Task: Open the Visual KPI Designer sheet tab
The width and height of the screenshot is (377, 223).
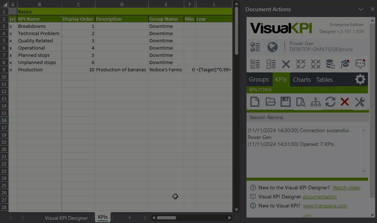Action: pos(66,218)
